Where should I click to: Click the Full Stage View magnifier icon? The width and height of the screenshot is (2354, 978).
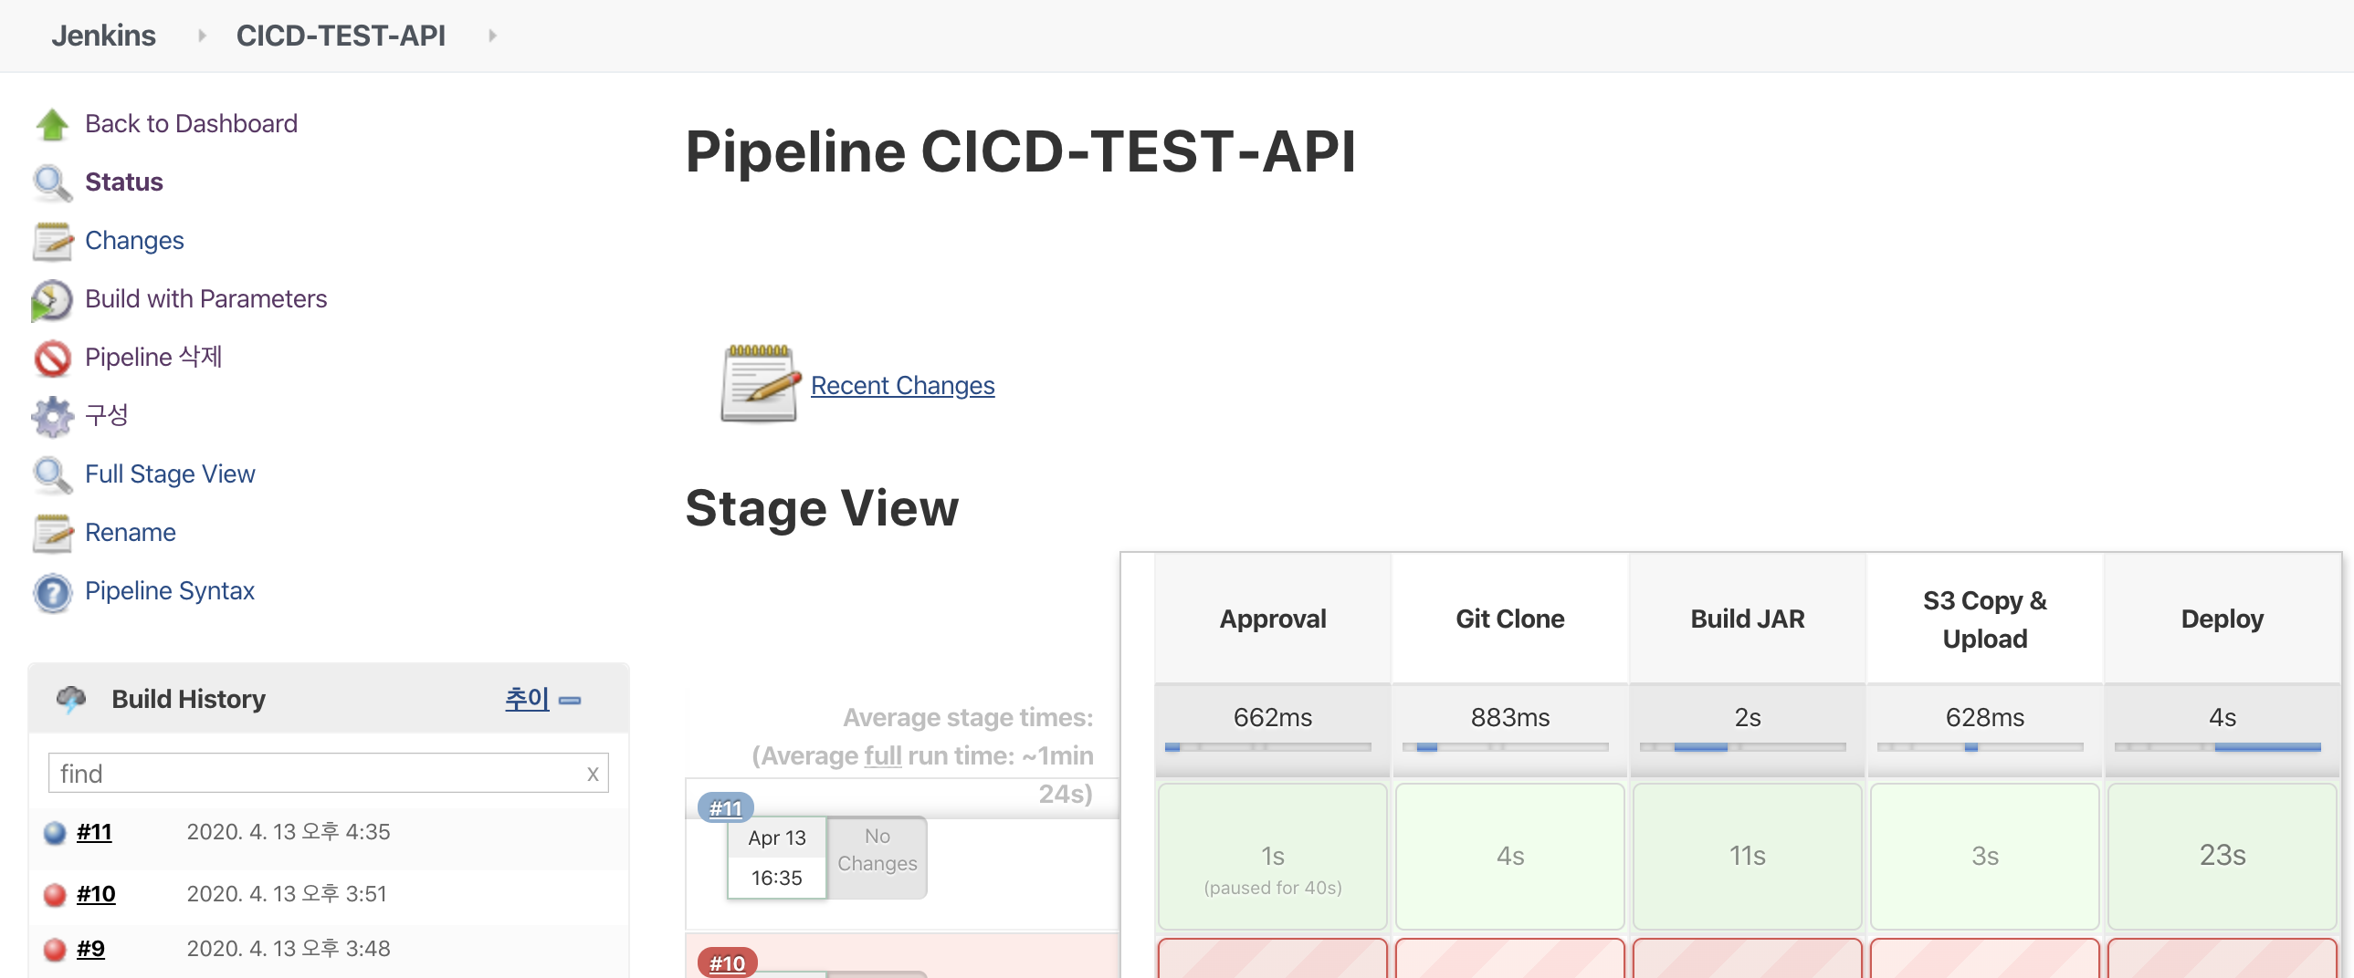52,474
